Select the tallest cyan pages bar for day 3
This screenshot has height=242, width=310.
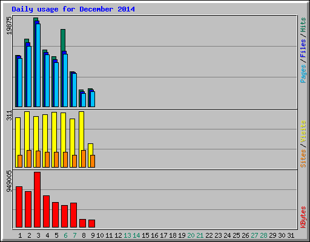click(38, 65)
